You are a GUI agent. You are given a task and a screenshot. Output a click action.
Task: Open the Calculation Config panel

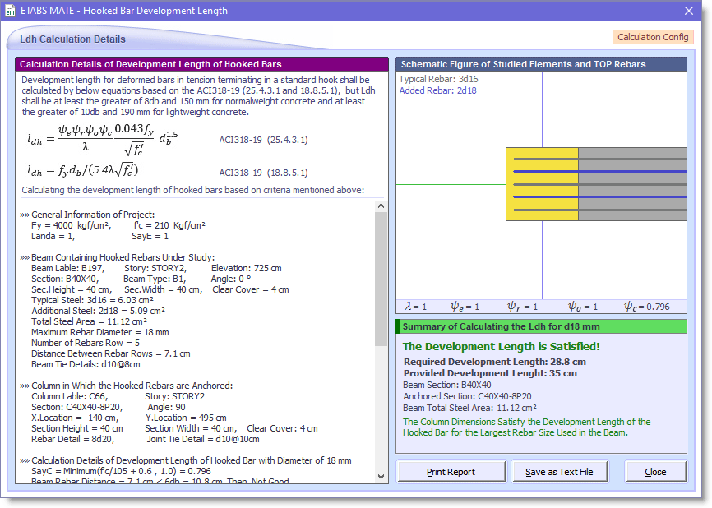pos(653,37)
